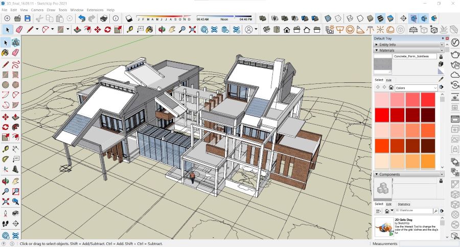Close the Entity Info panel

click(x=442, y=44)
